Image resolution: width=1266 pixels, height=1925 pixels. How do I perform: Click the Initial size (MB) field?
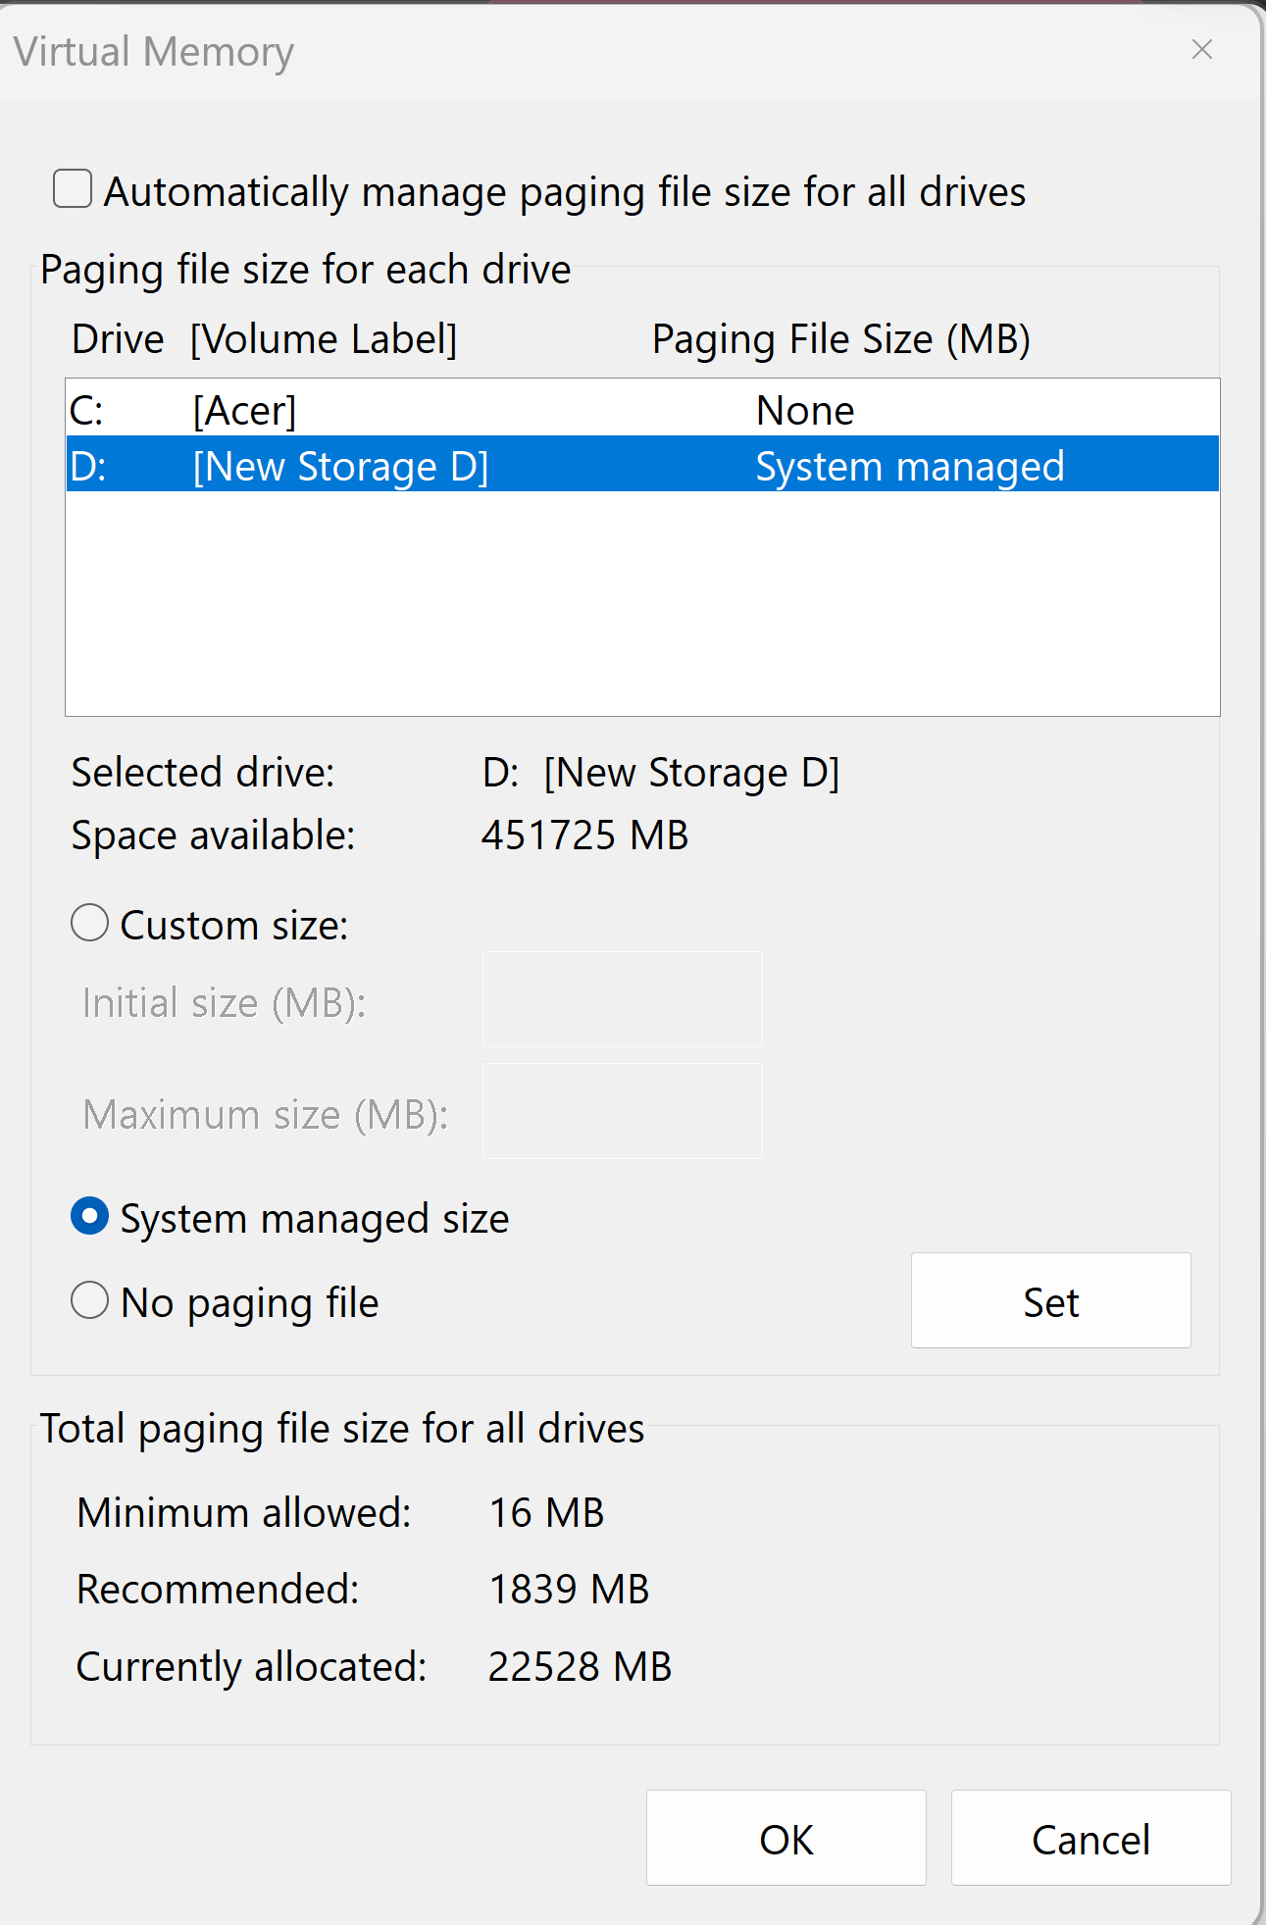(x=622, y=1000)
